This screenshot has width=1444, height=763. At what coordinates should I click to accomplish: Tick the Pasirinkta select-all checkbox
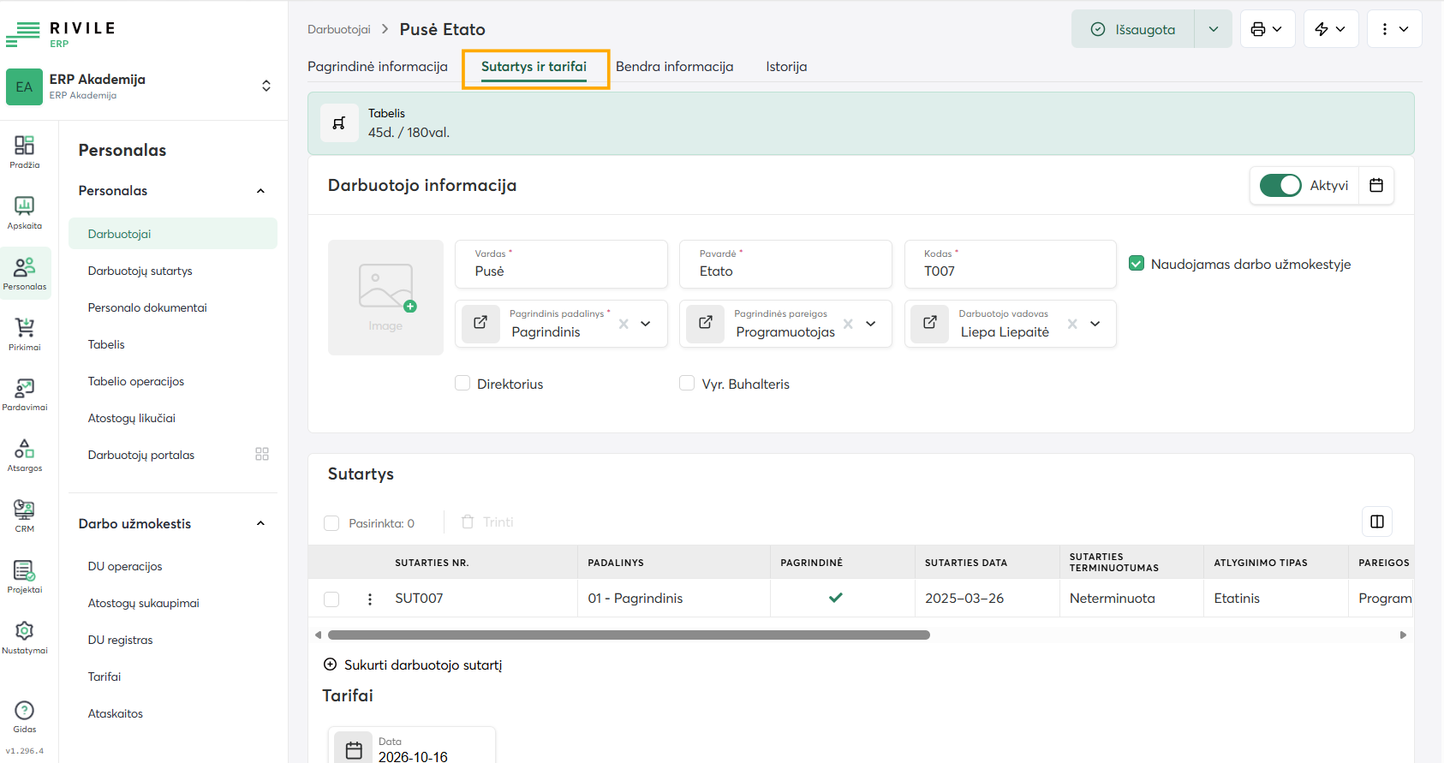point(331,523)
